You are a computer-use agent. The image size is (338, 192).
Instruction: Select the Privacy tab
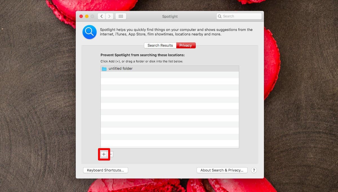click(186, 45)
